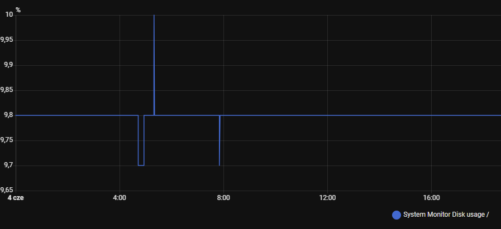Screen dimensions: 501x229
Task: Click the % unit label above the y-axis
Action: (x=18, y=10)
